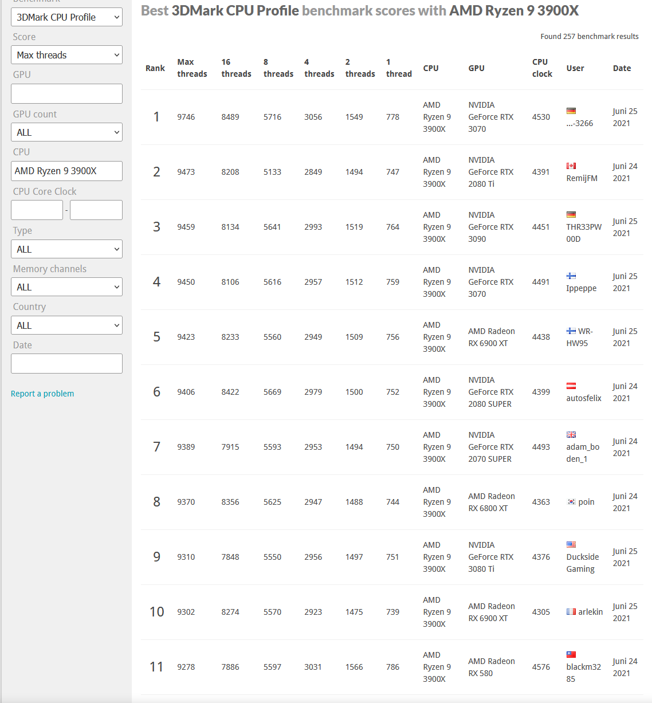Image resolution: width=652 pixels, height=703 pixels.
Task: Expand the Type filter dropdown
Action: [66, 249]
